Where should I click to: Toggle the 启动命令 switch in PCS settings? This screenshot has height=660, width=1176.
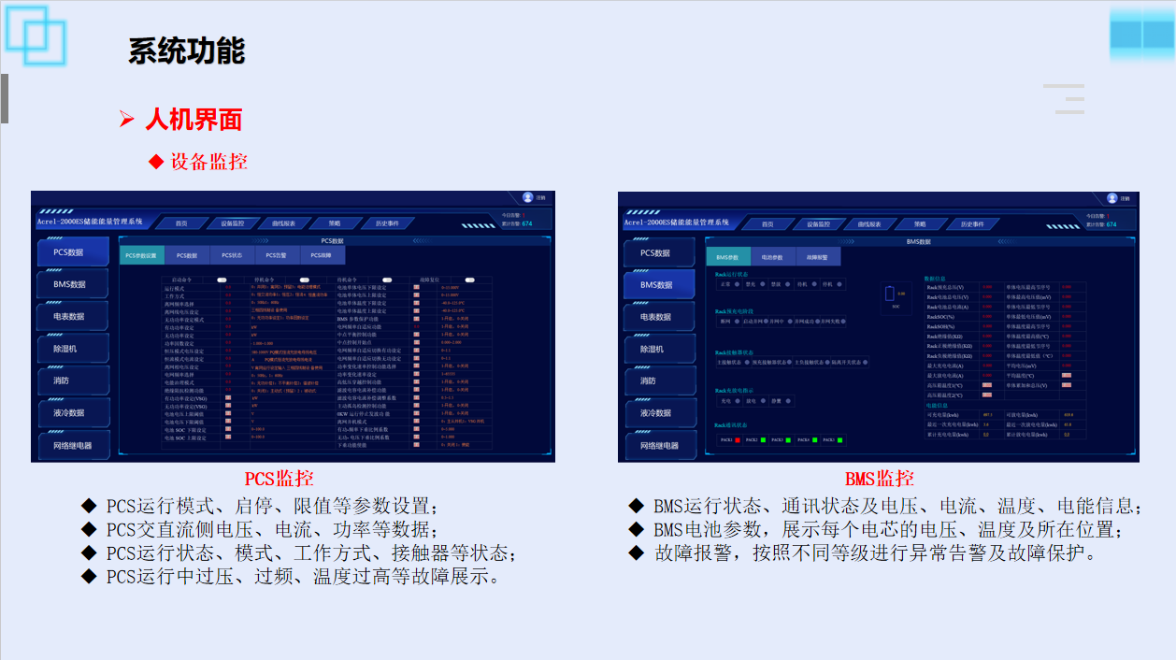coord(222,280)
